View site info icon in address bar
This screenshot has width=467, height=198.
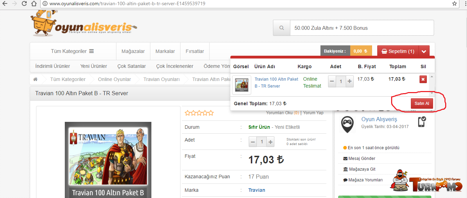pyautogui.click(x=45, y=4)
